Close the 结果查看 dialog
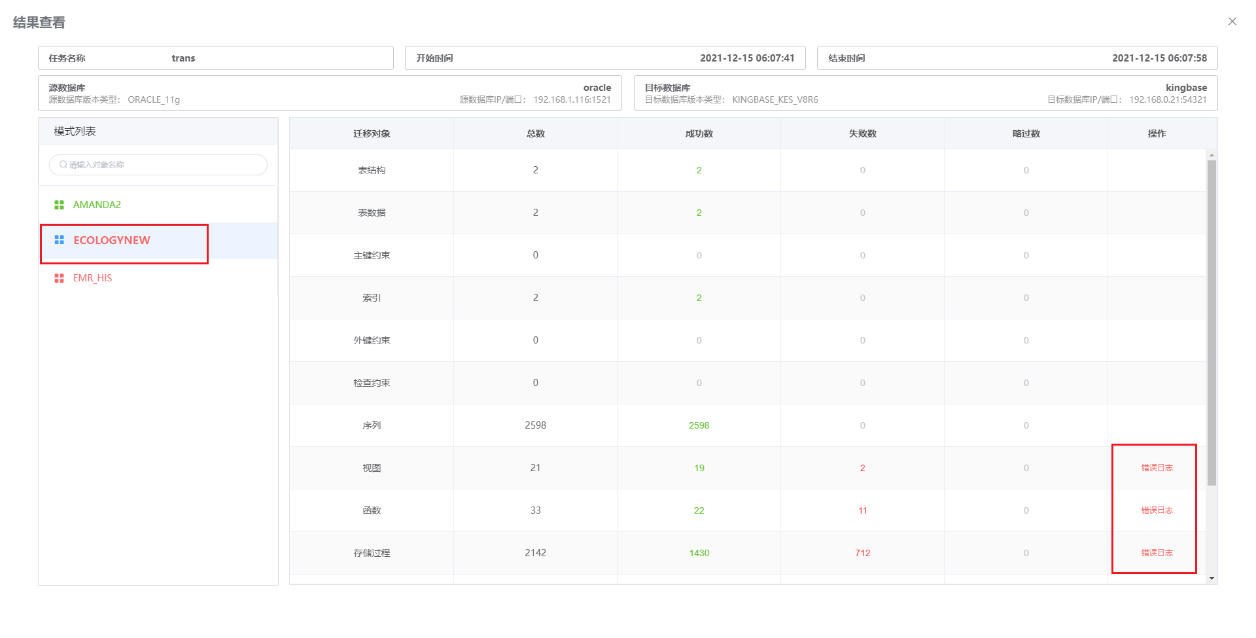The width and height of the screenshot is (1256, 638). [1232, 22]
